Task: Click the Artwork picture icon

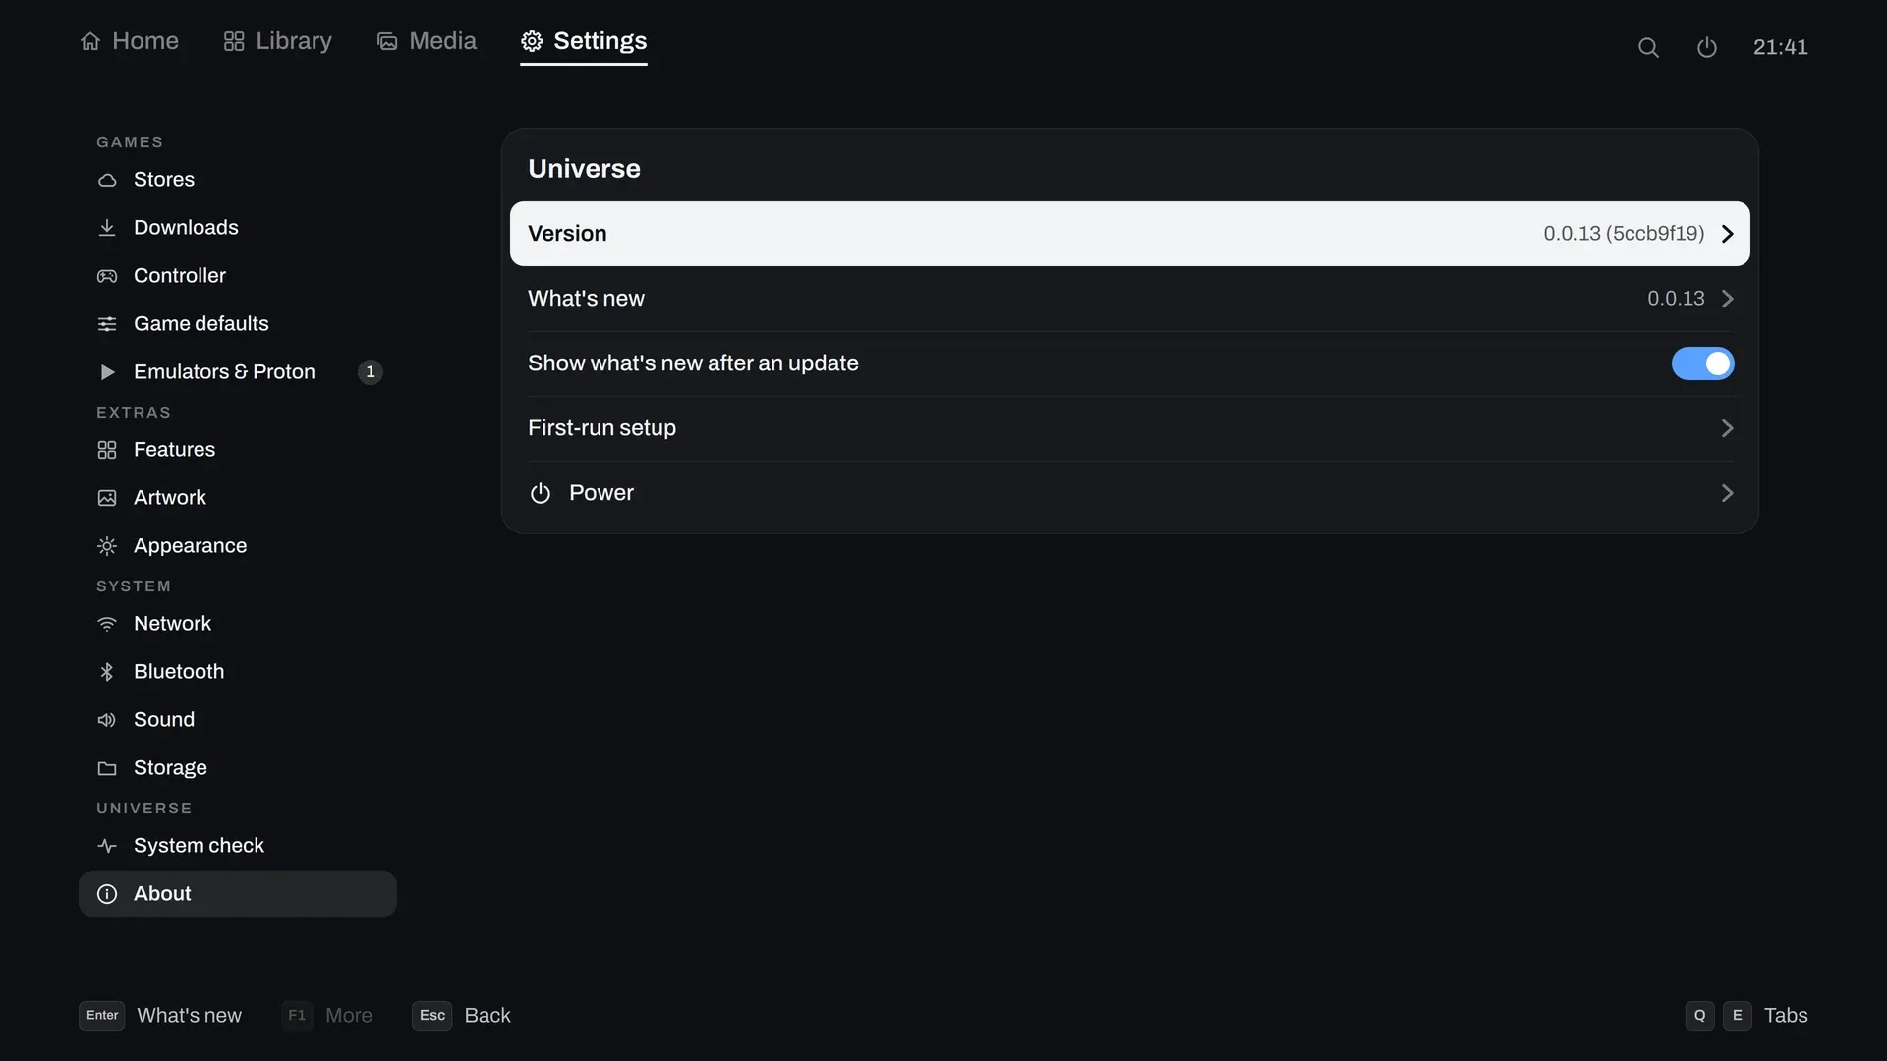Action: (x=107, y=498)
